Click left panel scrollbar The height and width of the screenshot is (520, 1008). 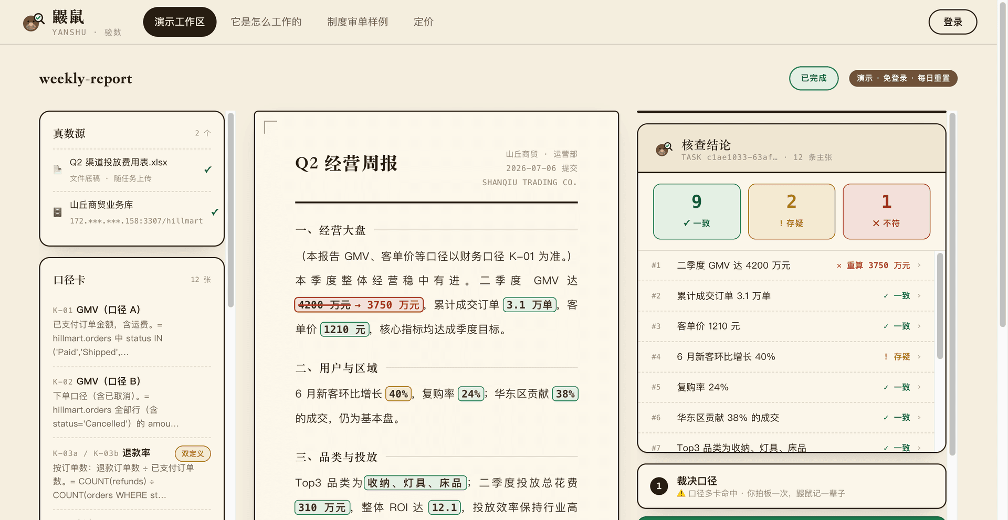click(230, 210)
